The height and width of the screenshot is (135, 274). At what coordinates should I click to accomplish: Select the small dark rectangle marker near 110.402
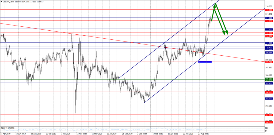pos(165,47)
